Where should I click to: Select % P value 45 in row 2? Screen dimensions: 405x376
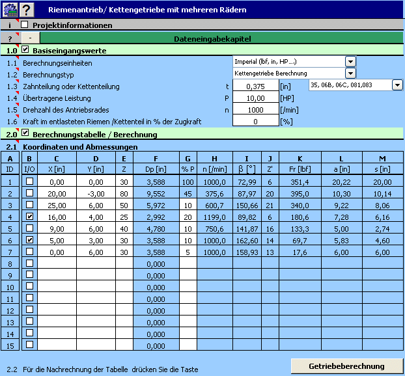(188, 194)
